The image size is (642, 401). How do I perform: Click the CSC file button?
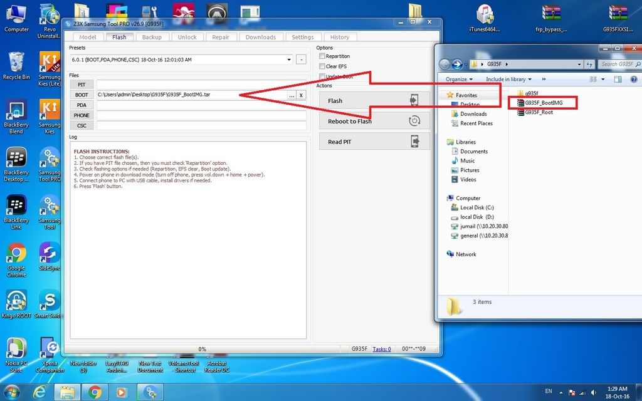pos(82,125)
